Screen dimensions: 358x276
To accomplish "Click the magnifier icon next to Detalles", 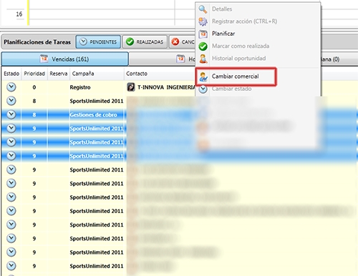I will [x=203, y=9].
